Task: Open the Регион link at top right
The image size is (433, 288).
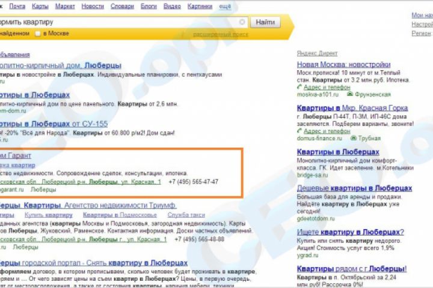Action: (421, 34)
